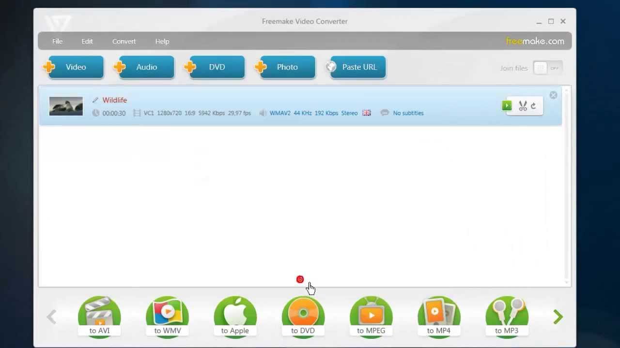The image size is (620, 348).
Task: Open the Edit menu
Action: coord(87,41)
